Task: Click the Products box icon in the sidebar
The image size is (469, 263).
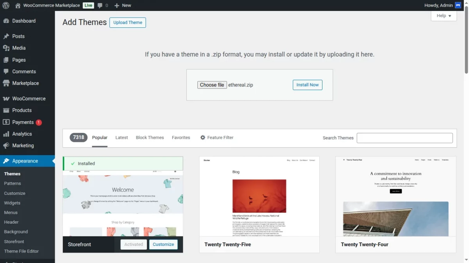Action: click(x=6, y=110)
